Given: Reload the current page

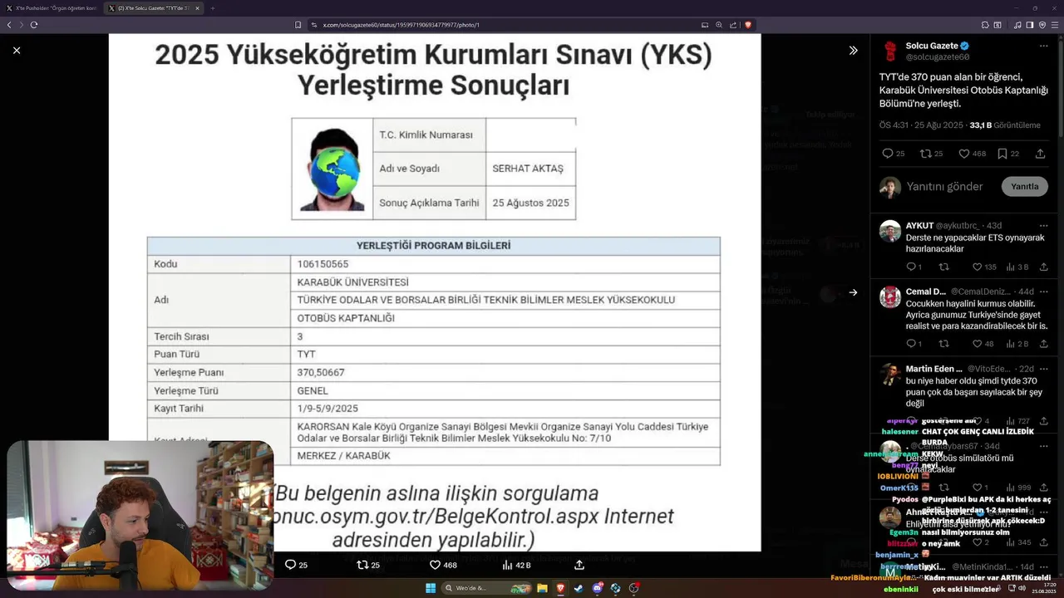Looking at the screenshot, I should (34, 25).
